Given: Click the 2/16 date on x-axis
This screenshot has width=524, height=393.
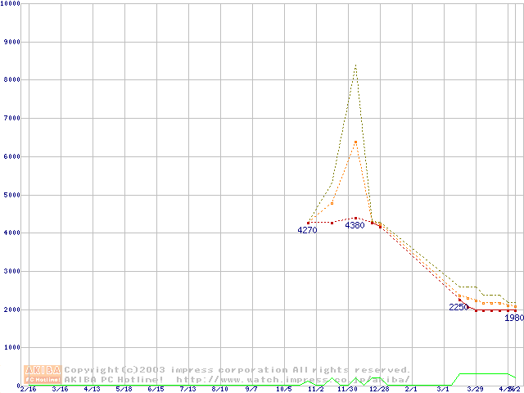Looking at the screenshot, I should coord(28,389).
